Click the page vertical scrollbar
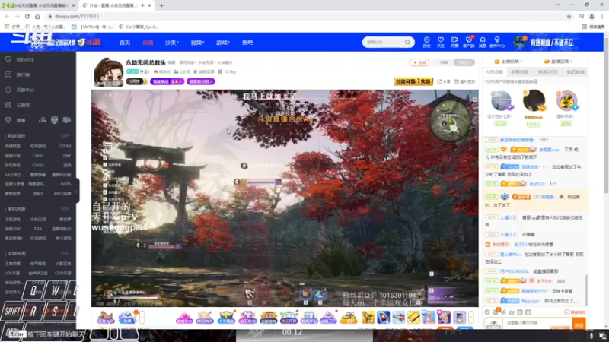Viewport: 609px width, 342px height. 606,116
